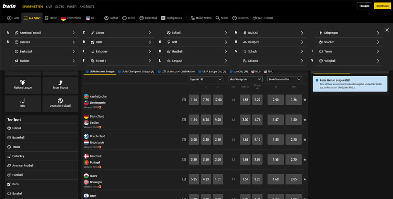Open stats icon for Aserbaidschan match
The image size is (393, 199).
tap(184, 100)
